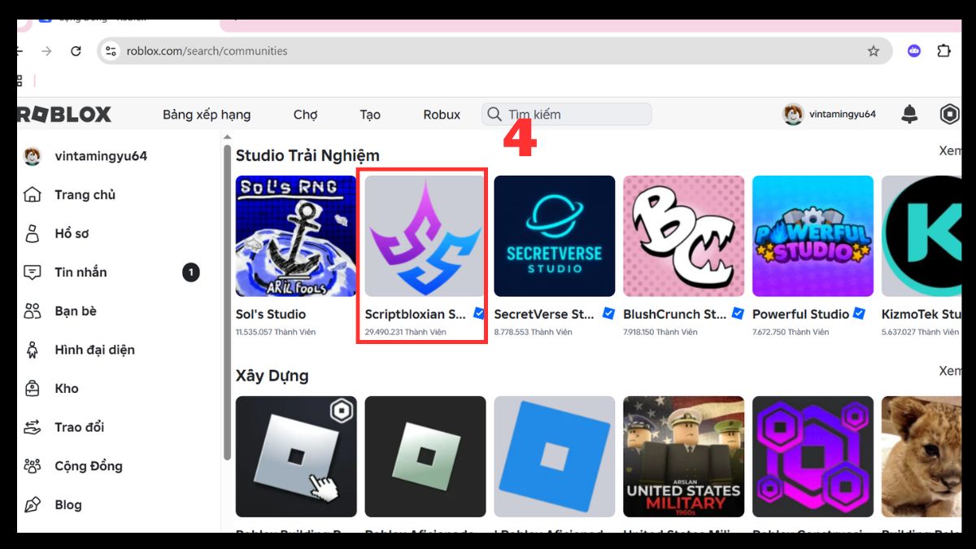Open the green-tinted Roblox logo on dark thumbnail

(425, 456)
